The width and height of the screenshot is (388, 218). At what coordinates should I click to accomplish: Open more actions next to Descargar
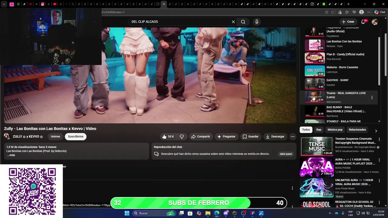click(293, 137)
